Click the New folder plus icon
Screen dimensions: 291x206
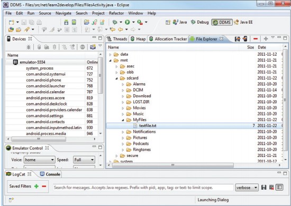[266, 39]
